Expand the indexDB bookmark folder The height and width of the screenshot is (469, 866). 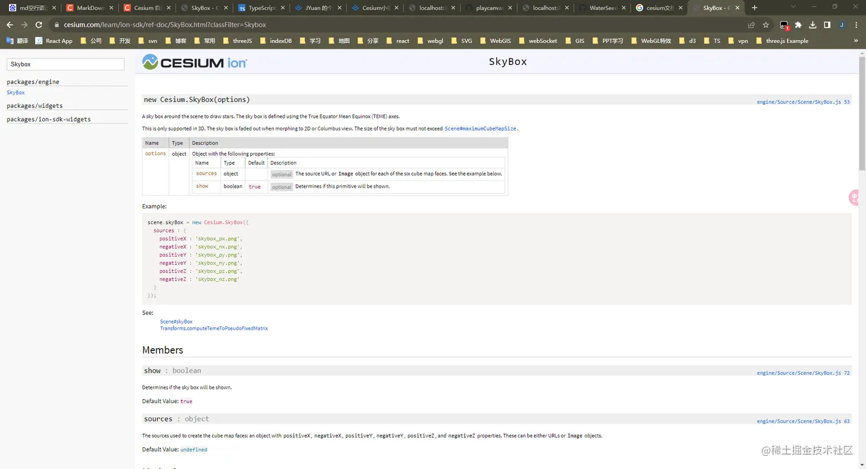pyautogui.click(x=275, y=41)
